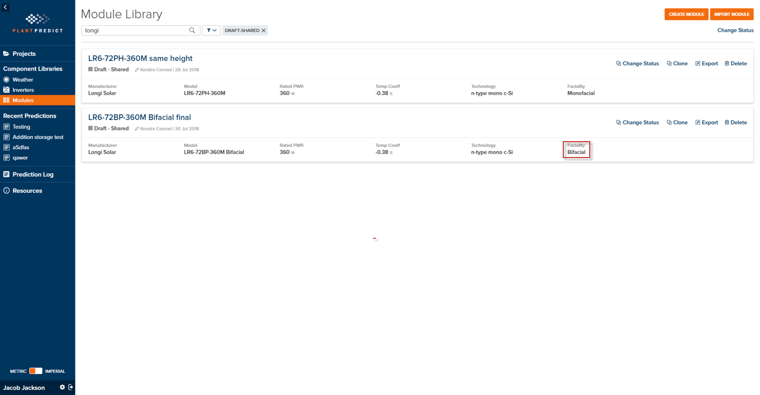Screen dimensions: 760x395
Task: Export the LR6-72PH-360M same height module
Action: 706,64
